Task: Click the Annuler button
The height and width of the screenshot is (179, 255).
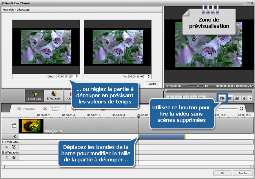Action: click(242, 173)
